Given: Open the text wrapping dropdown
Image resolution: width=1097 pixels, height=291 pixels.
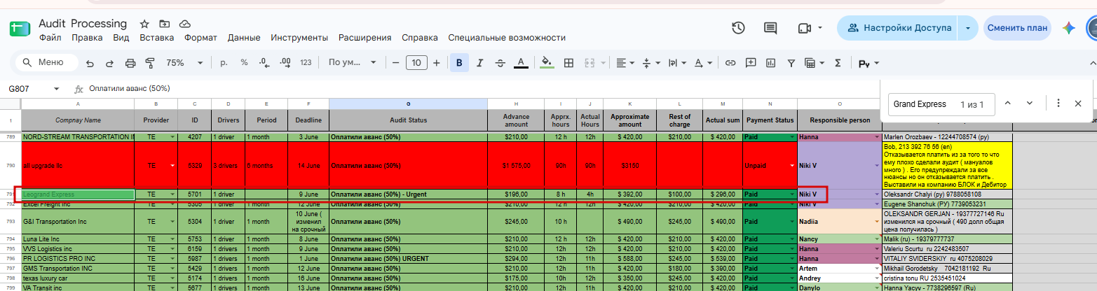Looking at the screenshot, I should click(678, 63).
